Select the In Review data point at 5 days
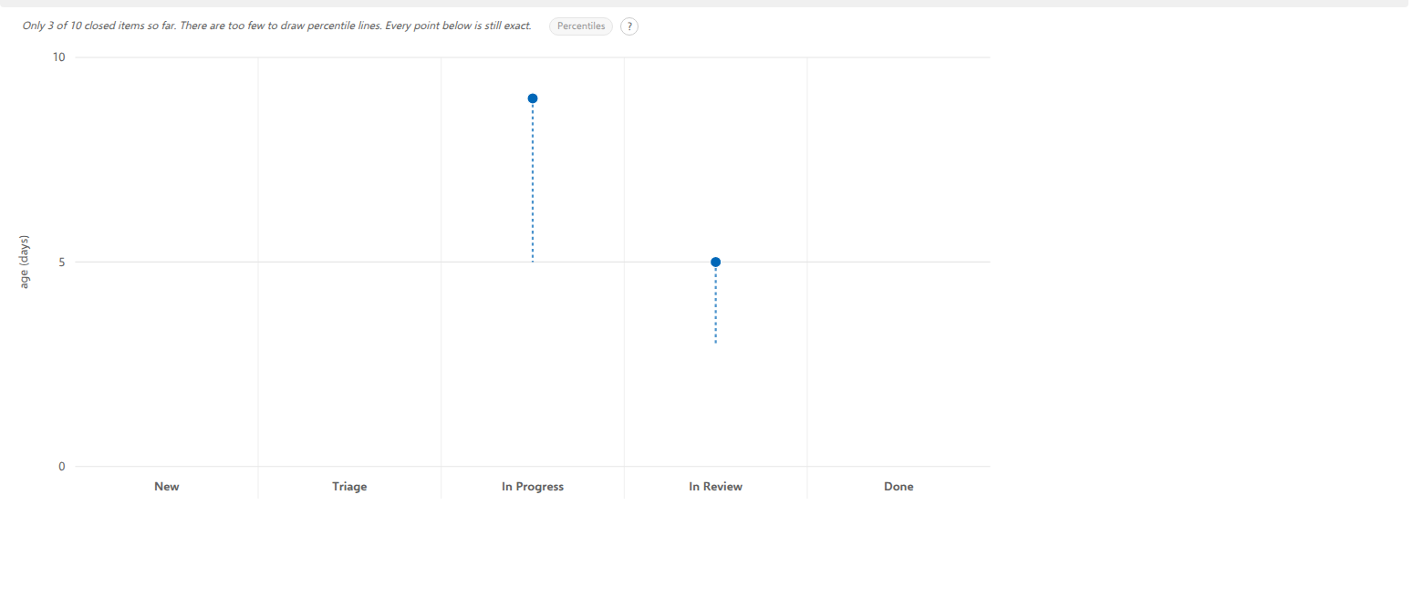1423x598 pixels. click(x=716, y=263)
